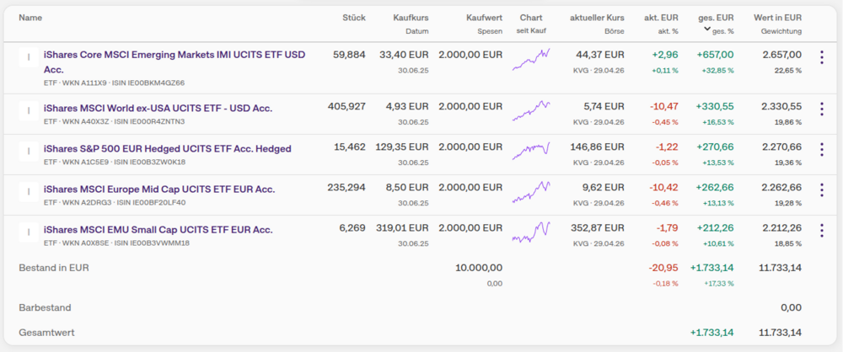Open sparkline chart of Emerging Markets IMI ETF
843x352 pixels.
coord(531,59)
